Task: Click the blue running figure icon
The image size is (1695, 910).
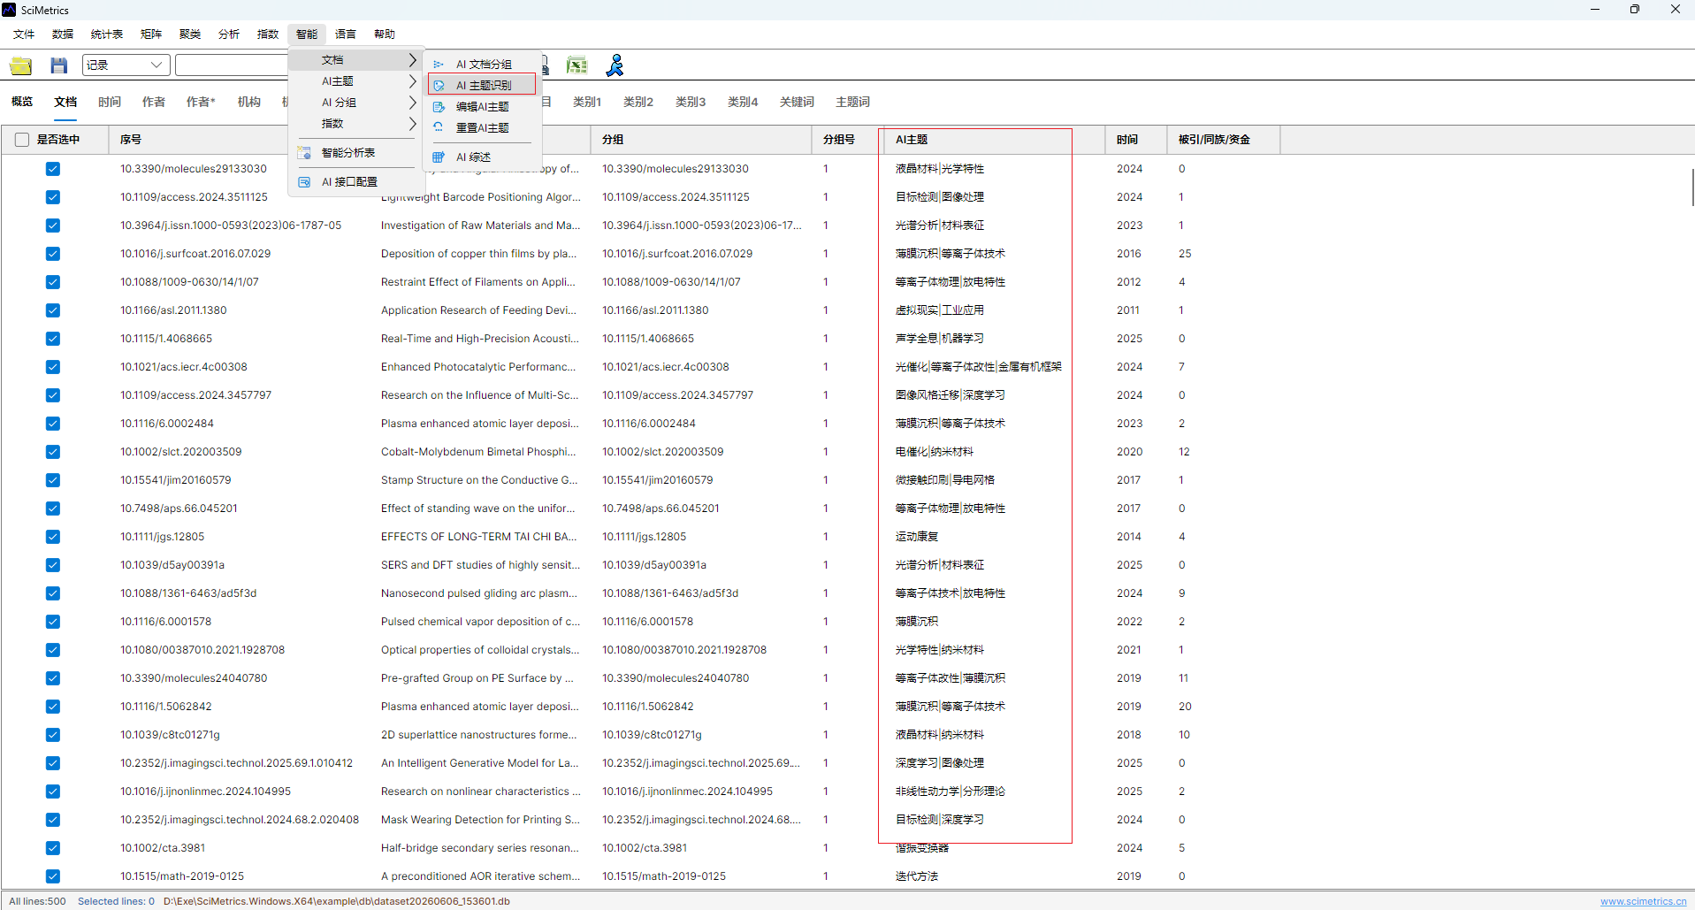Action: pos(615,65)
